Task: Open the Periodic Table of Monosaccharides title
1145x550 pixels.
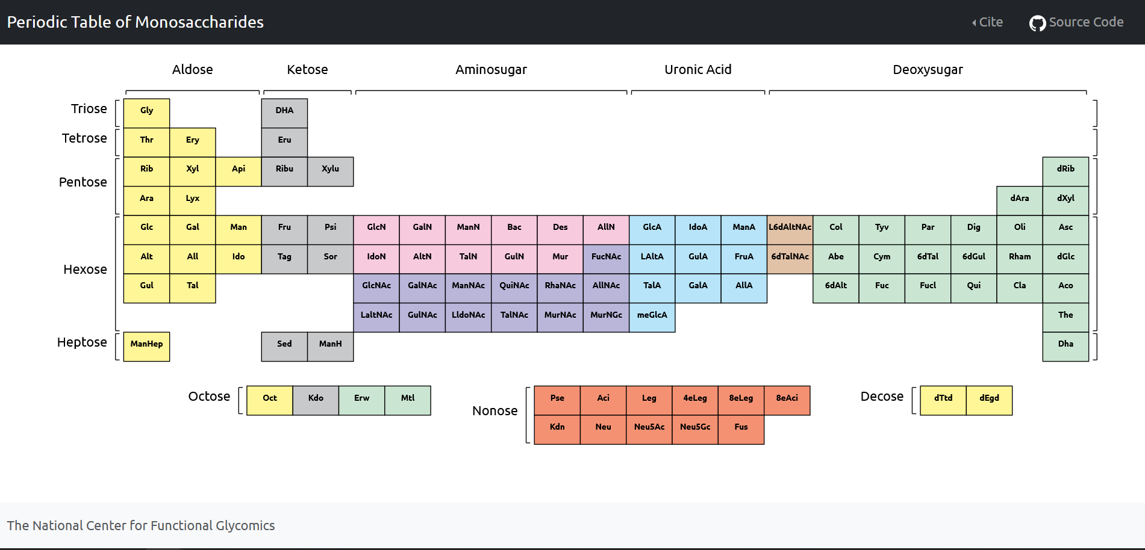Action: [x=136, y=22]
